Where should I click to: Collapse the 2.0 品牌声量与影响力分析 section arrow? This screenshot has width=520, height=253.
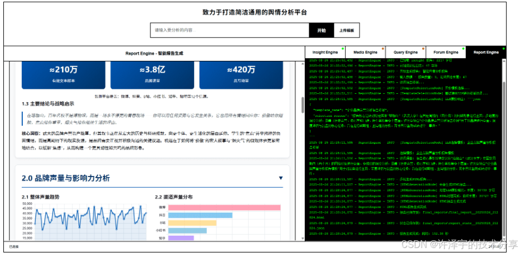coord(281,178)
